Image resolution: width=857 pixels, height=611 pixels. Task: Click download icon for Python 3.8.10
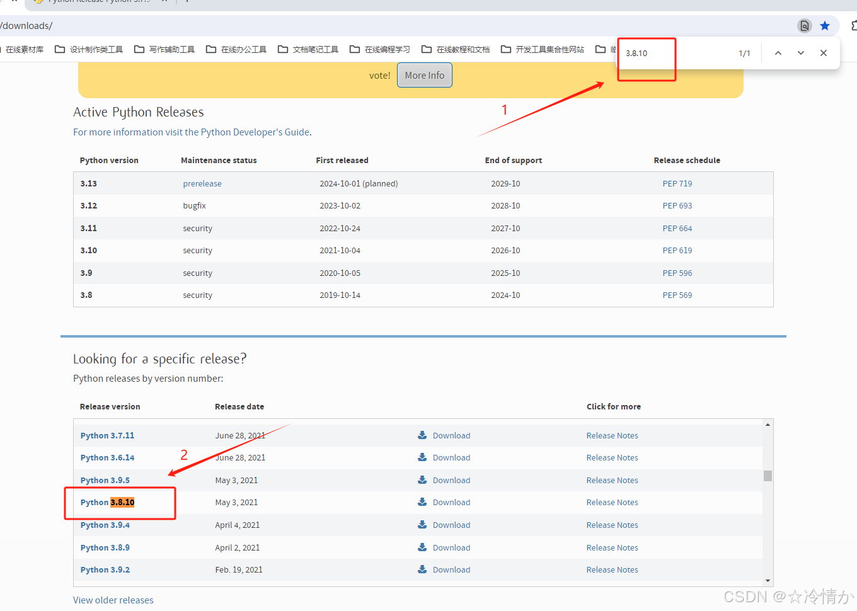coord(422,502)
